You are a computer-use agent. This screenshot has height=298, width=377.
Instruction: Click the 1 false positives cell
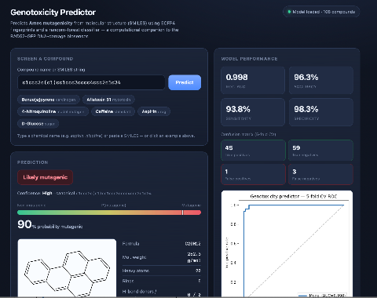pos(253,174)
